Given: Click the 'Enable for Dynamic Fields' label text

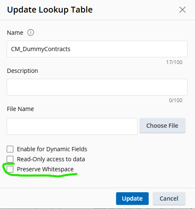Looking at the screenshot, I should click(x=52, y=149).
